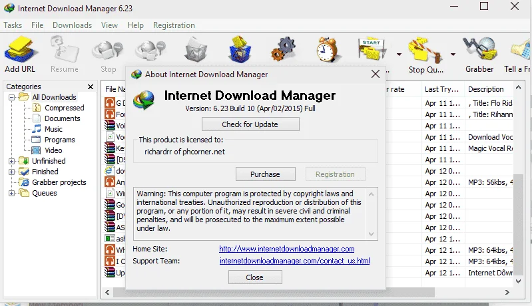Open the View menu
Screen dimensions: 532x306
click(x=109, y=25)
